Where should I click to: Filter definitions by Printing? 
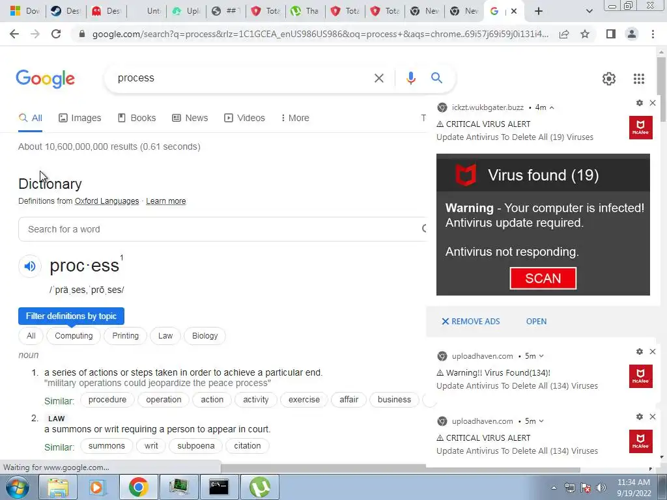tap(126, 336)
